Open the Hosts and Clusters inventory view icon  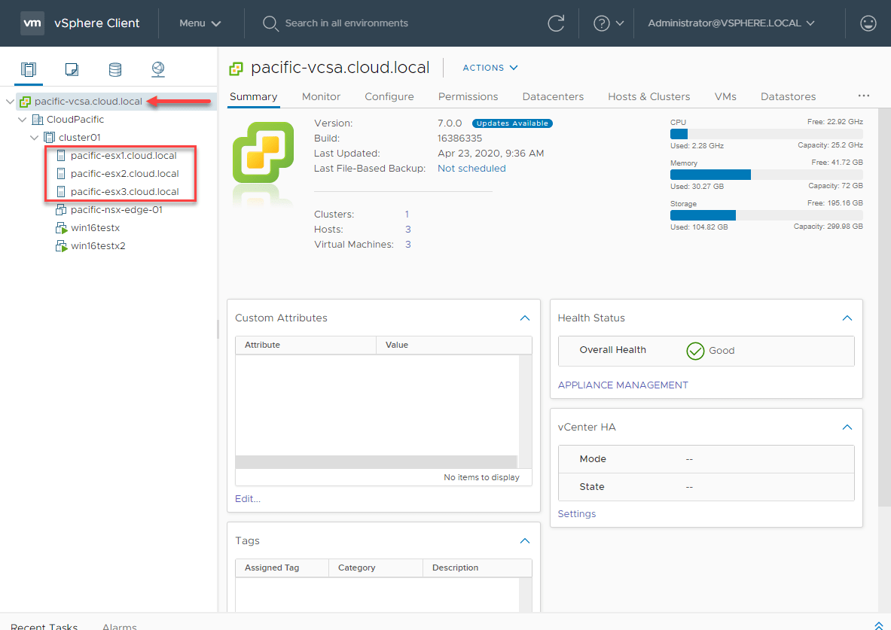pyautogui.click(x=29, y=69)
